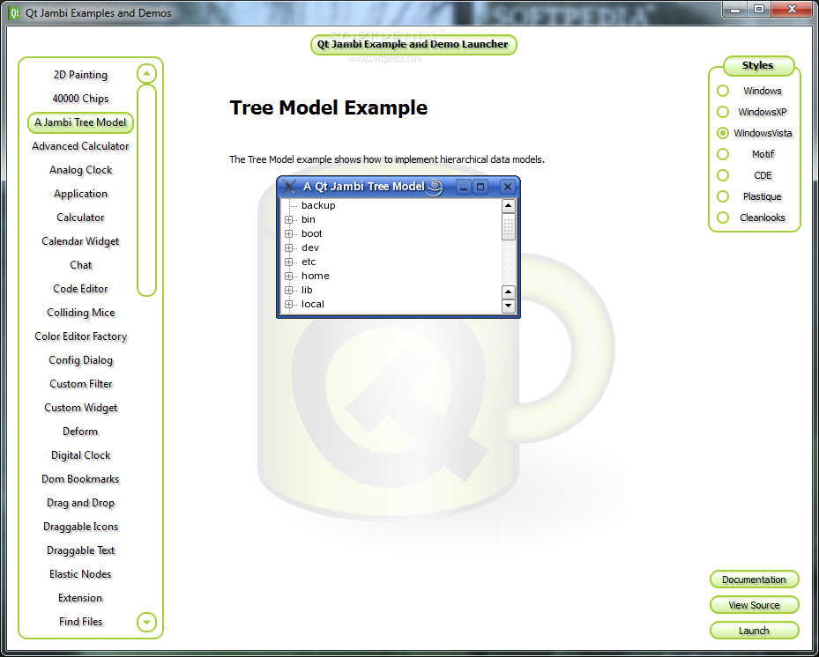The image size is (819, 657).
Task: Select the CDE style radio button
Action: [723, 175]
